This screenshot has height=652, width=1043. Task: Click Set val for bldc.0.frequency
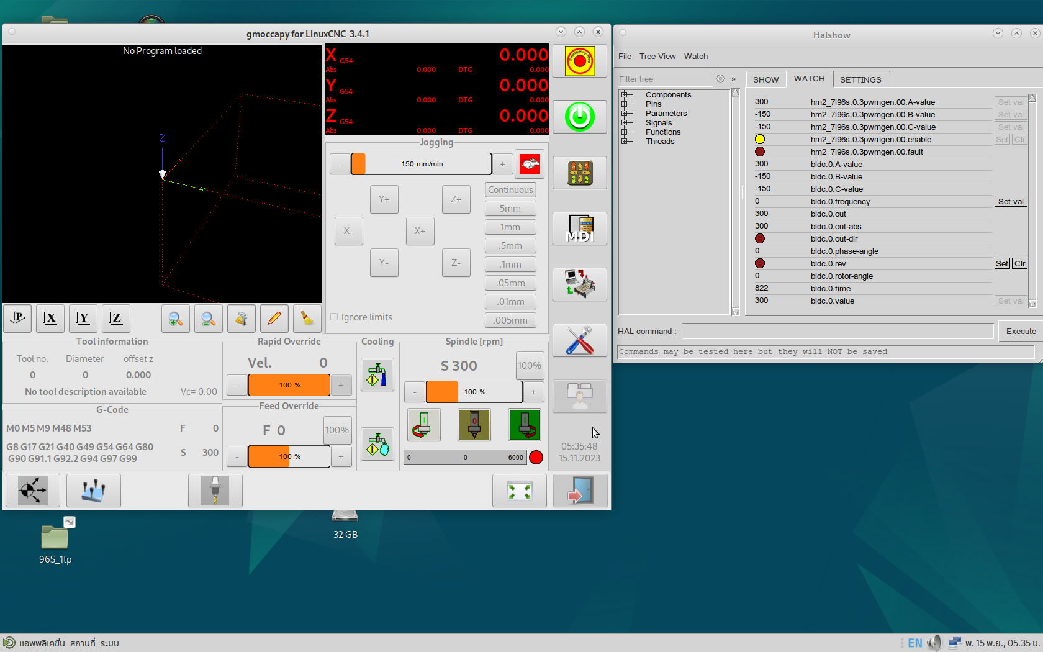click(1011, 201)
